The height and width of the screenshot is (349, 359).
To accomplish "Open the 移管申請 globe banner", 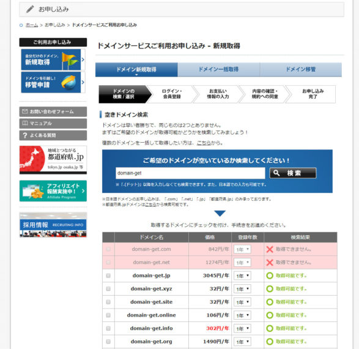I will point(53,82).
